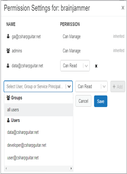The image size is (127, 174).
Task: Choose developer@csharpguitar.net from the Users list
Action: [39, 145]
